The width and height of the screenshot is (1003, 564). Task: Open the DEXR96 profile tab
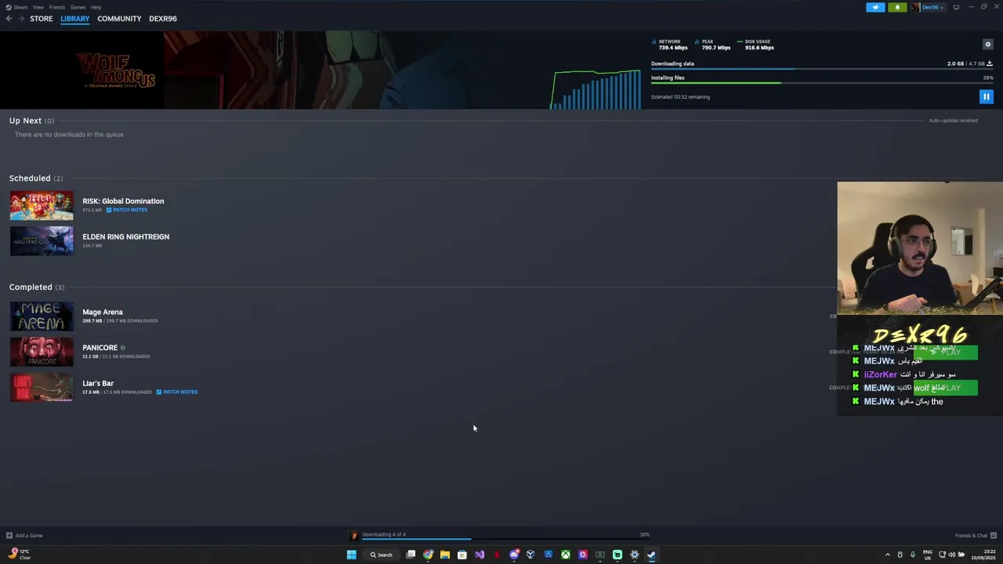(x=163, y=19)
